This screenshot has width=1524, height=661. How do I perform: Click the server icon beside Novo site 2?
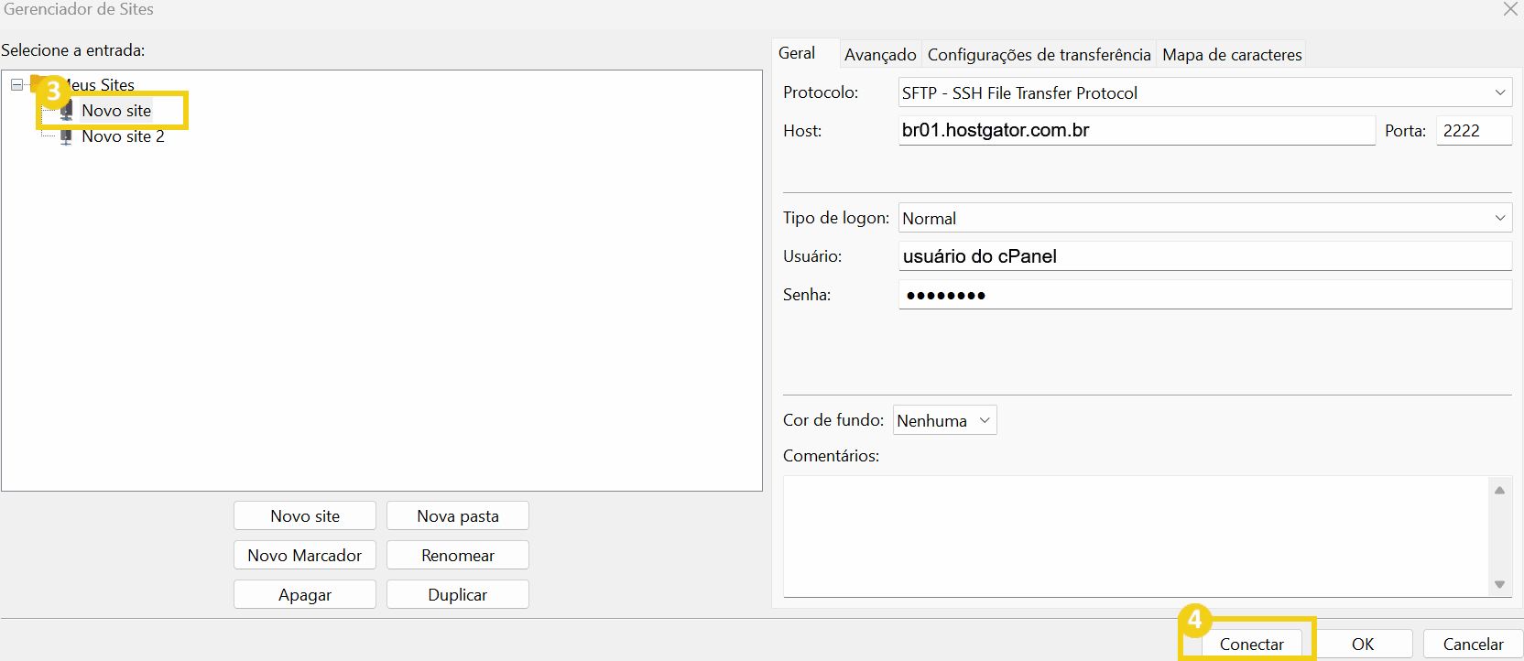coord(66,136)
